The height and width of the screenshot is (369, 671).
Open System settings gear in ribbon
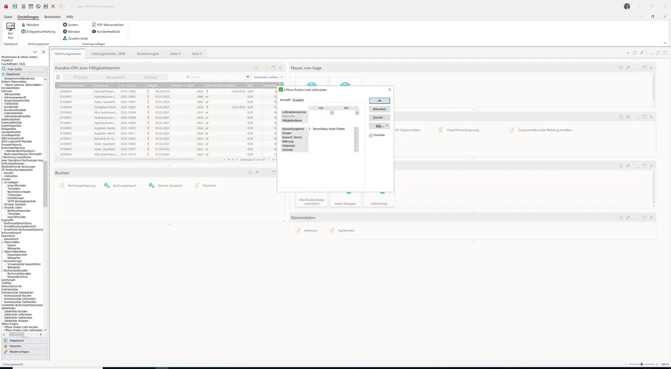point(70,25)
